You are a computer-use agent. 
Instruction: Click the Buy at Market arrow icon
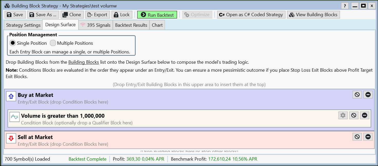(11, 96)
